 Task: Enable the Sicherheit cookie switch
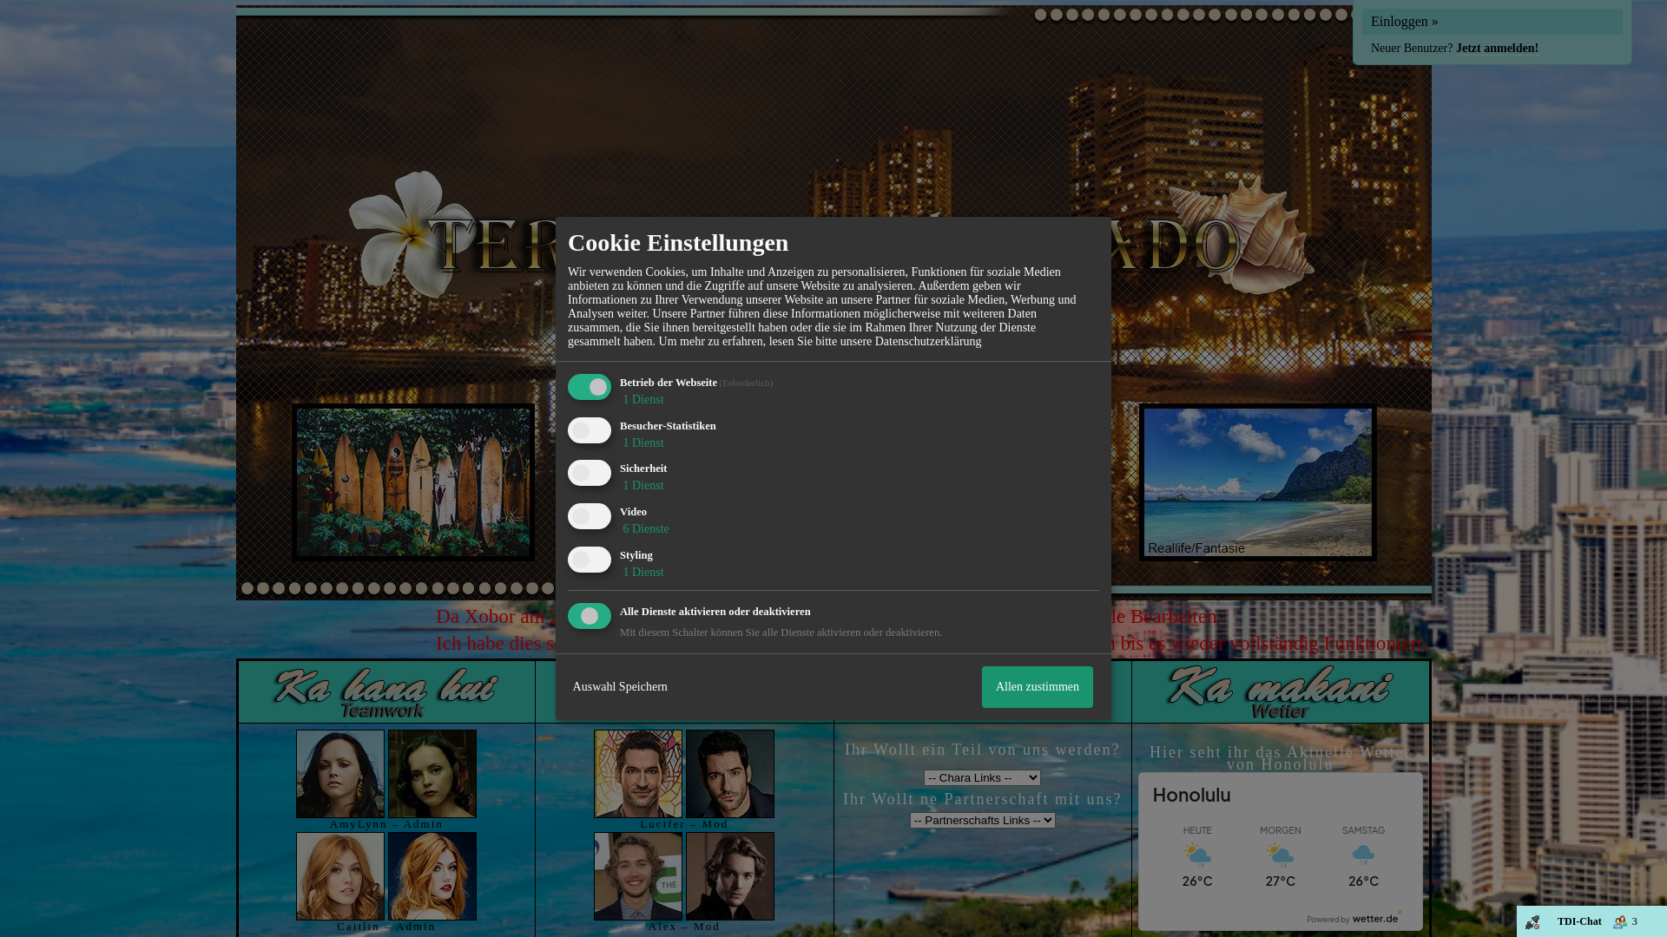click(590, 473)
